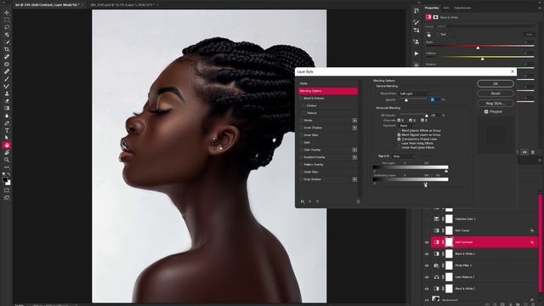Click the move effect up arrow

pos(309,201)
